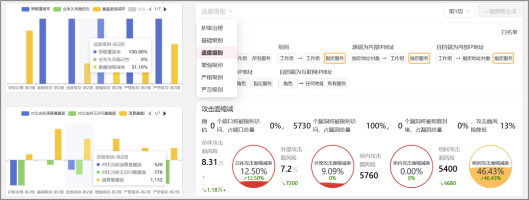
Task: Click blue bar for 严苛级别-前2周 in top chart
Action: [x=159, y=51]
